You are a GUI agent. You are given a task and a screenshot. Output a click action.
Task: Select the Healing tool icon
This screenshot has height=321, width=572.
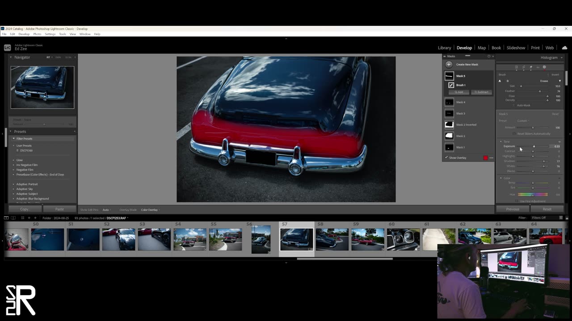coord(531,67)
